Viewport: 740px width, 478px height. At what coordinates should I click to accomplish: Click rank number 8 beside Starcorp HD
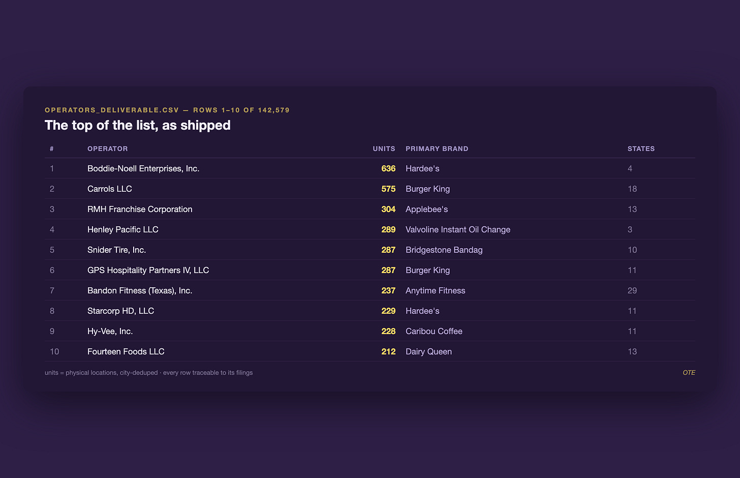[x=52, y=311]
